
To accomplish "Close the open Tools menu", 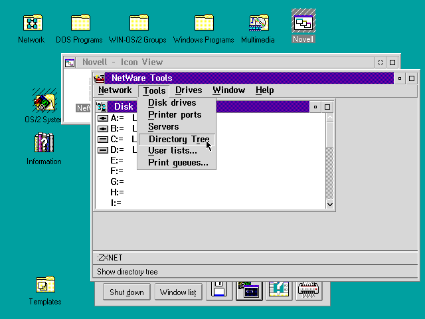I will 154,90.
